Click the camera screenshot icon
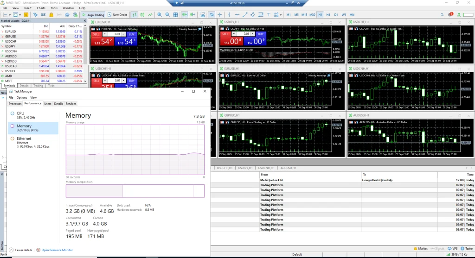Viewport: 475px width, 258px height. pos(202,14)
